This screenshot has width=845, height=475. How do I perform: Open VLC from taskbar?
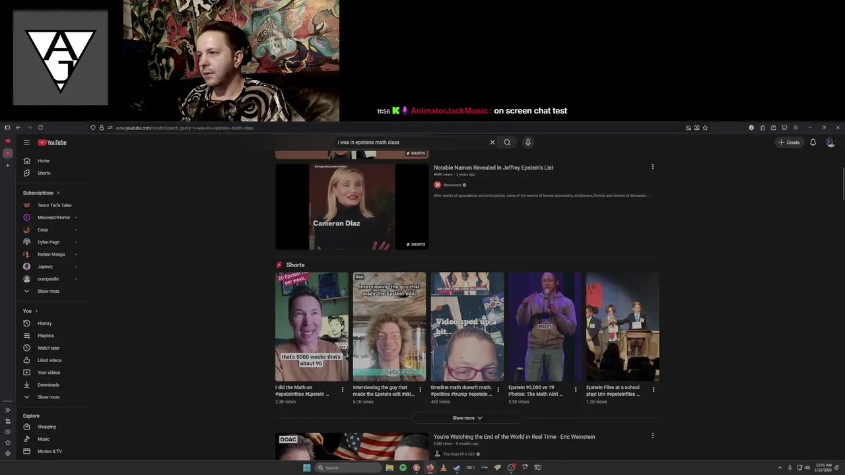[x=443, y=468]
